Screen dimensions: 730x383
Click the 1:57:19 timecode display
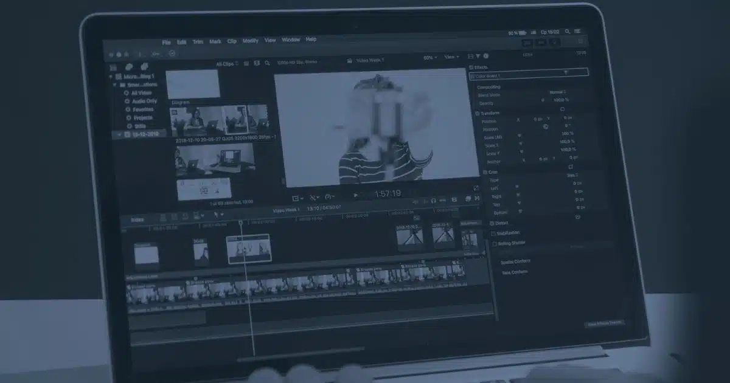[x=388, y=194]
